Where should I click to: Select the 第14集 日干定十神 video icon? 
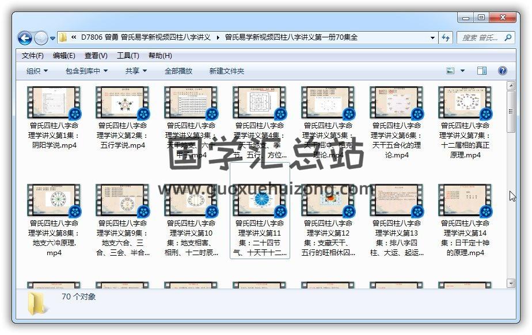pos(465,201)
